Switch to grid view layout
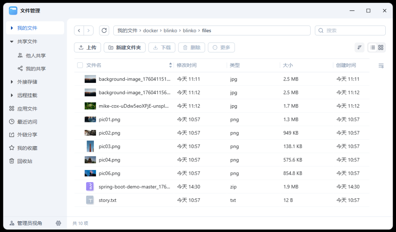The width and height of the screenshot is (396, 232). tap(381, 47)
